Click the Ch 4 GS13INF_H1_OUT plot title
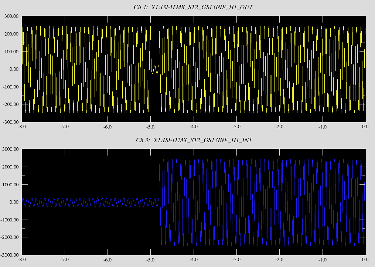Viewport: 375px width, 267px height. click(193, 7)
